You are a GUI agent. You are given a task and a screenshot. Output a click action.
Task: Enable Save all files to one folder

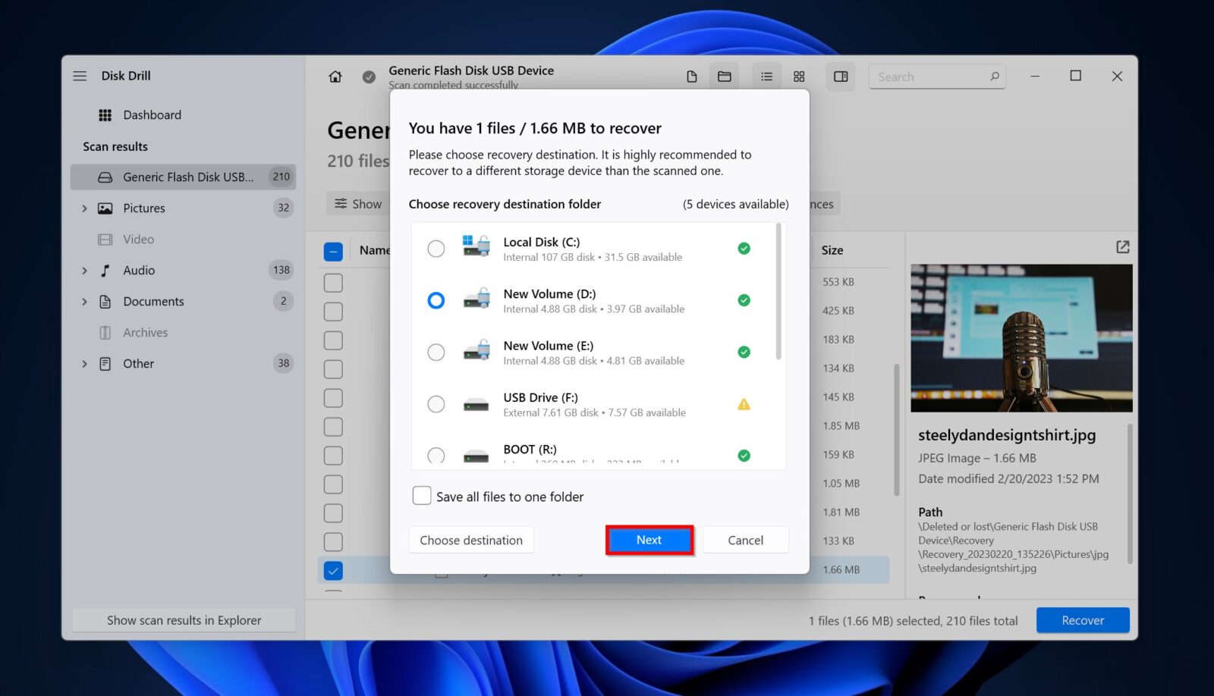423,495
